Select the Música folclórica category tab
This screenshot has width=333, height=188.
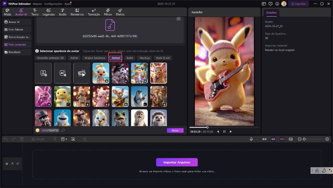coord(95,58)
